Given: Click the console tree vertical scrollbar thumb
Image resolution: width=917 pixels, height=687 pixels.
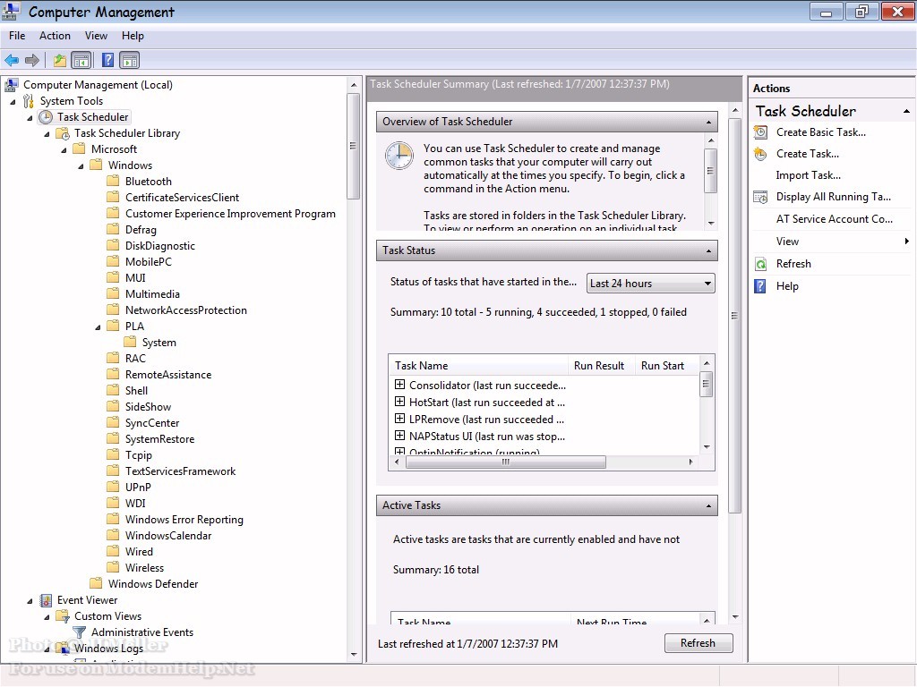Looking at the screenshot, I should click(353, 146).
